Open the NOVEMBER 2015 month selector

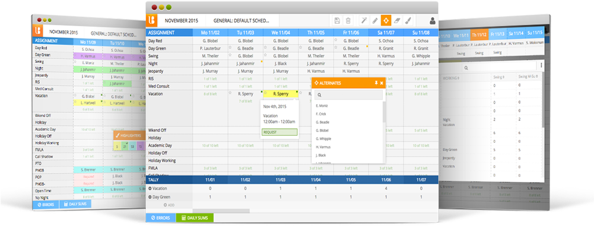click(x=181, y=20)
